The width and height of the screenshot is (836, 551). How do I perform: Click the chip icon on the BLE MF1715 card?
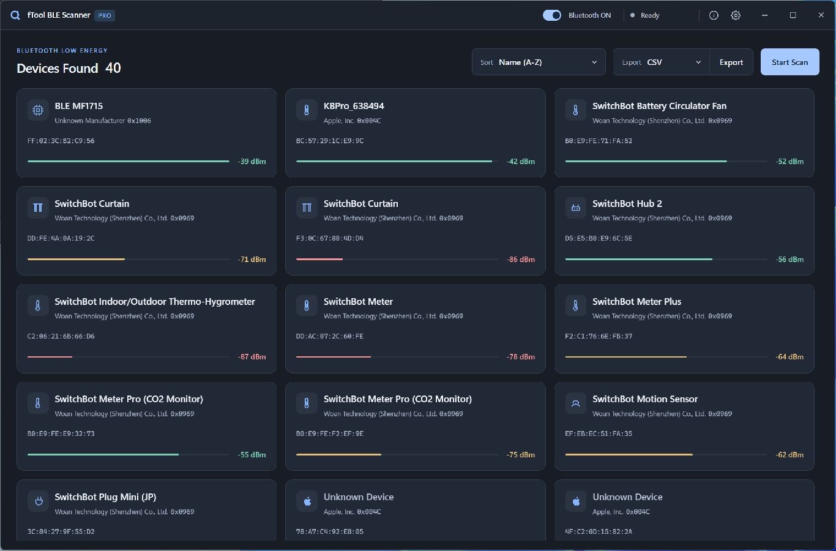pos(38,110)
